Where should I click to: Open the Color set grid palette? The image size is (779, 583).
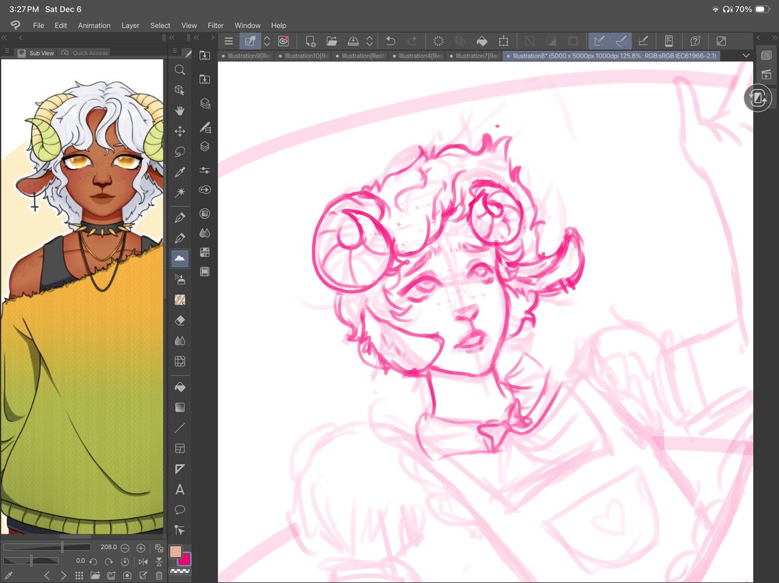[x=205, y=252]
